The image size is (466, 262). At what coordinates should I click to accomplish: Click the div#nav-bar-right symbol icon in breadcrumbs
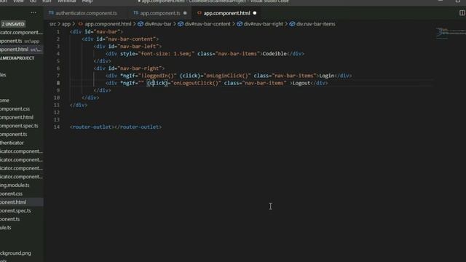pyautogui.click(x=240, y=24)
